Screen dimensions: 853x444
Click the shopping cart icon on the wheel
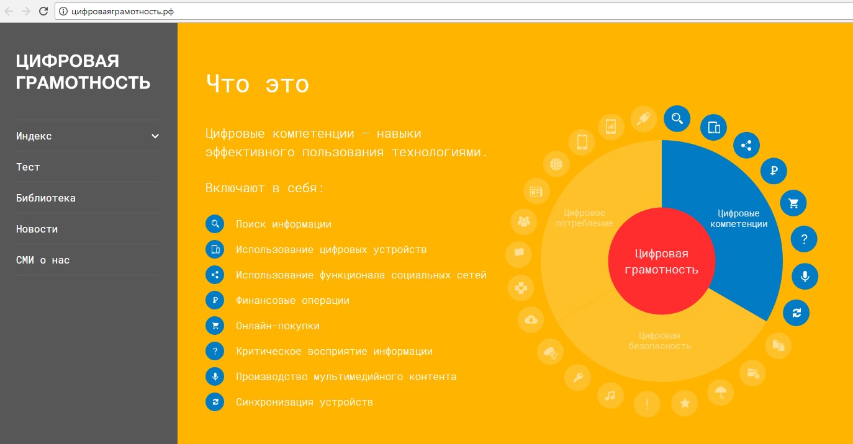point(793,203)
